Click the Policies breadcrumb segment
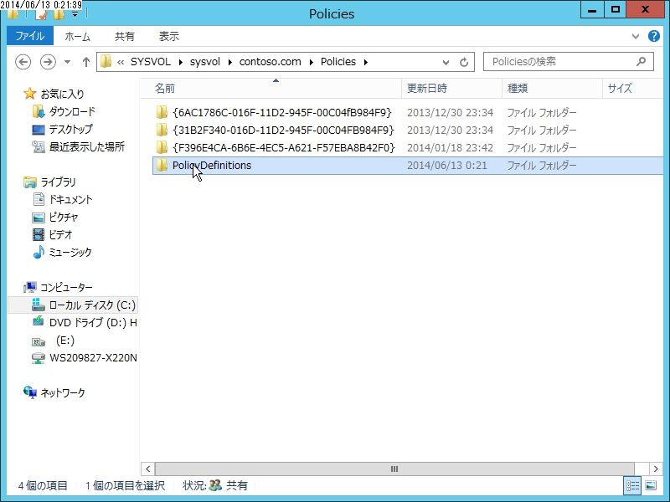The width and height of the screenshot is (670, 502). 338,62
